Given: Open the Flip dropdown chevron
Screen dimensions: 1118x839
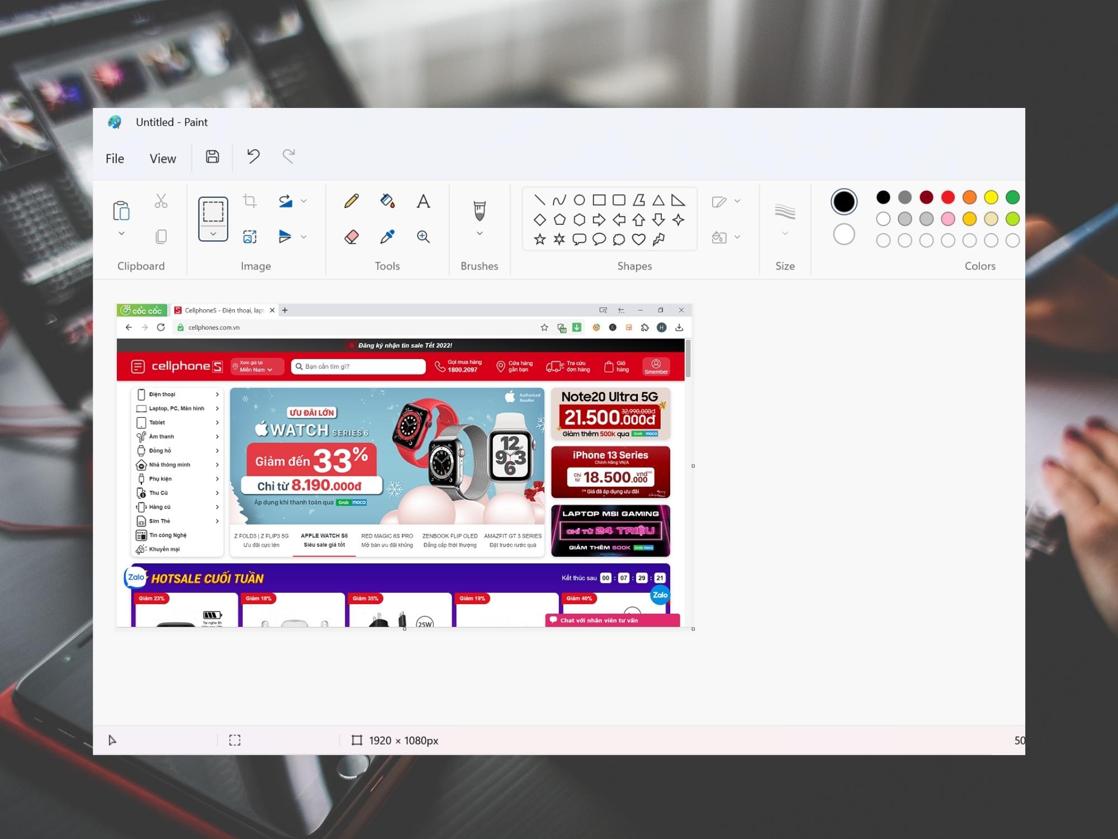Looking at the screenshot, I should [x=304, y=237].
